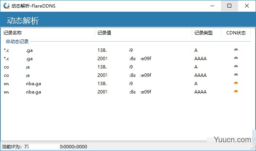Click orange CDN cloud for nba.ga A record
The height and width of the screenshot is (151, 256).
coord(236,83)
